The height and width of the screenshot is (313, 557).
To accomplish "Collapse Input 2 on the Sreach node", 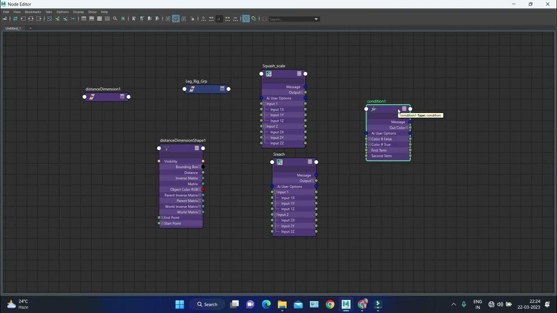I will click(x=275, y=215).
